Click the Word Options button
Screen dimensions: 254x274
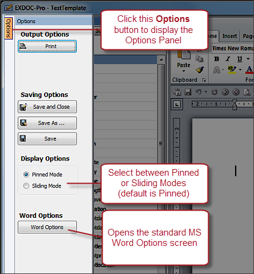pyautogui.click(x=47, y=227)
